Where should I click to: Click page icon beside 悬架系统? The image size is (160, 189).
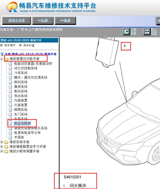[x=10, y=87]
